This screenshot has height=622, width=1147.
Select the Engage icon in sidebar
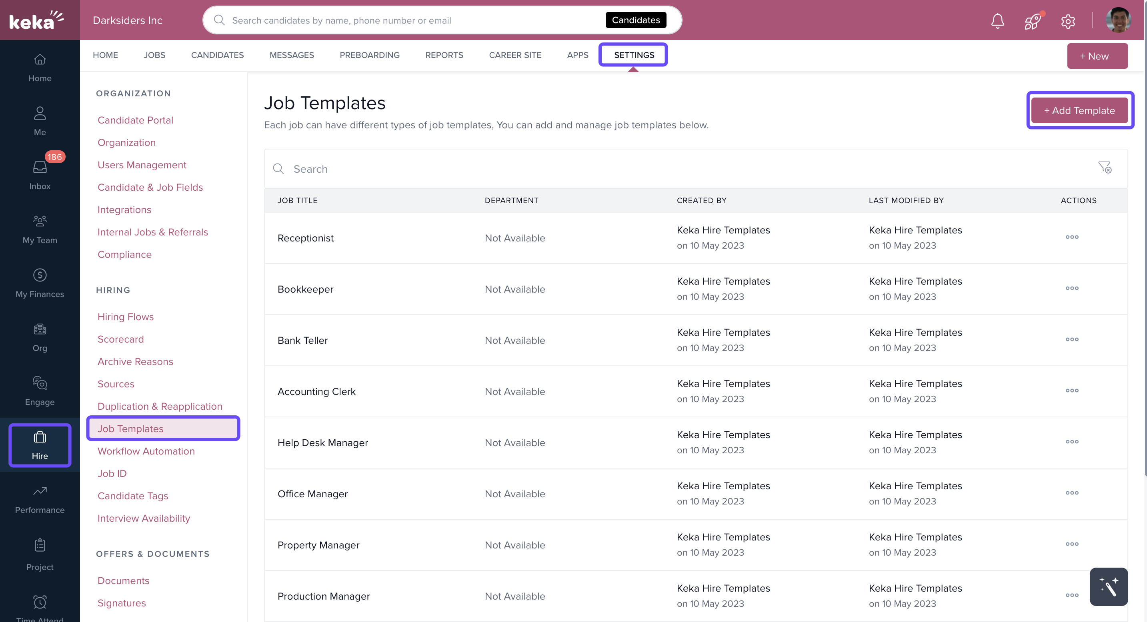click(39, 391)
